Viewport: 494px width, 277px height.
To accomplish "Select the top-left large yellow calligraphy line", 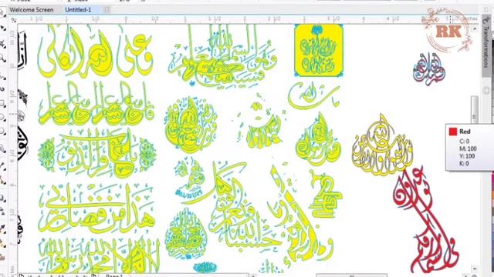I will [x=95, y=52].
